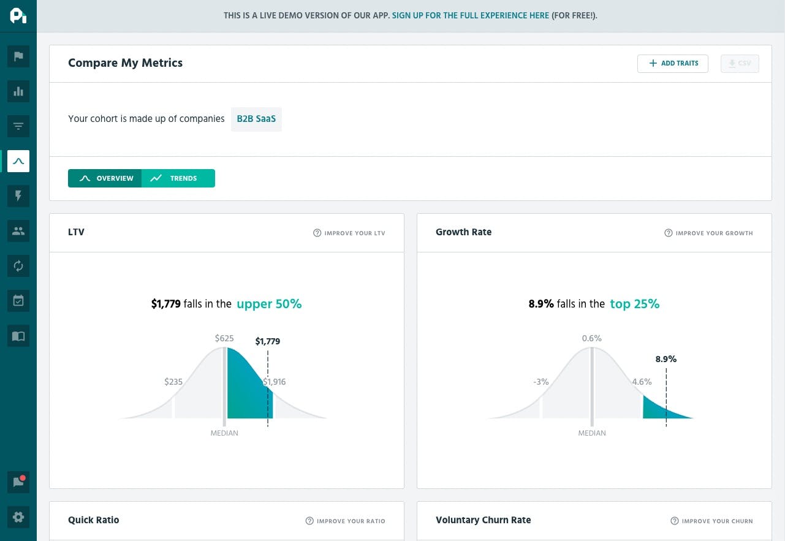
Task: Click the CSV download button
Action: (x=740, y=64)
